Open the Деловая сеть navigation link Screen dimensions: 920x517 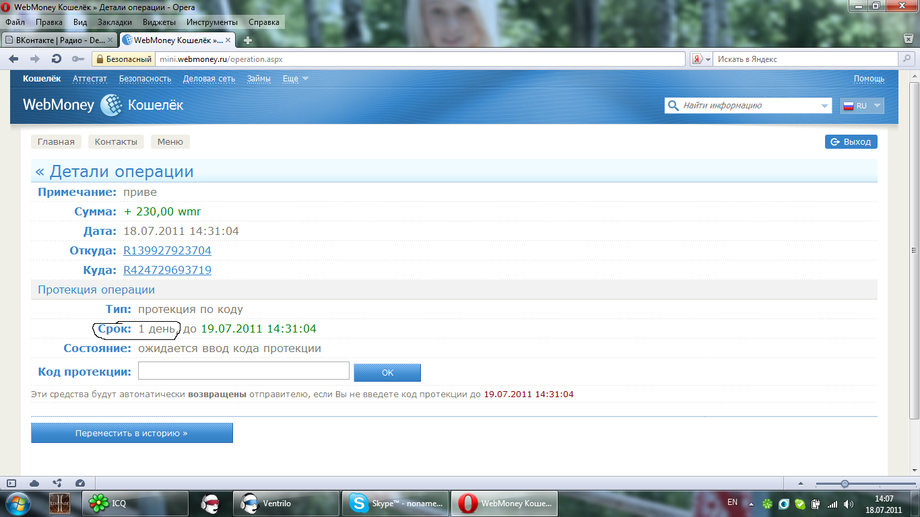click(x=209, y=79)
